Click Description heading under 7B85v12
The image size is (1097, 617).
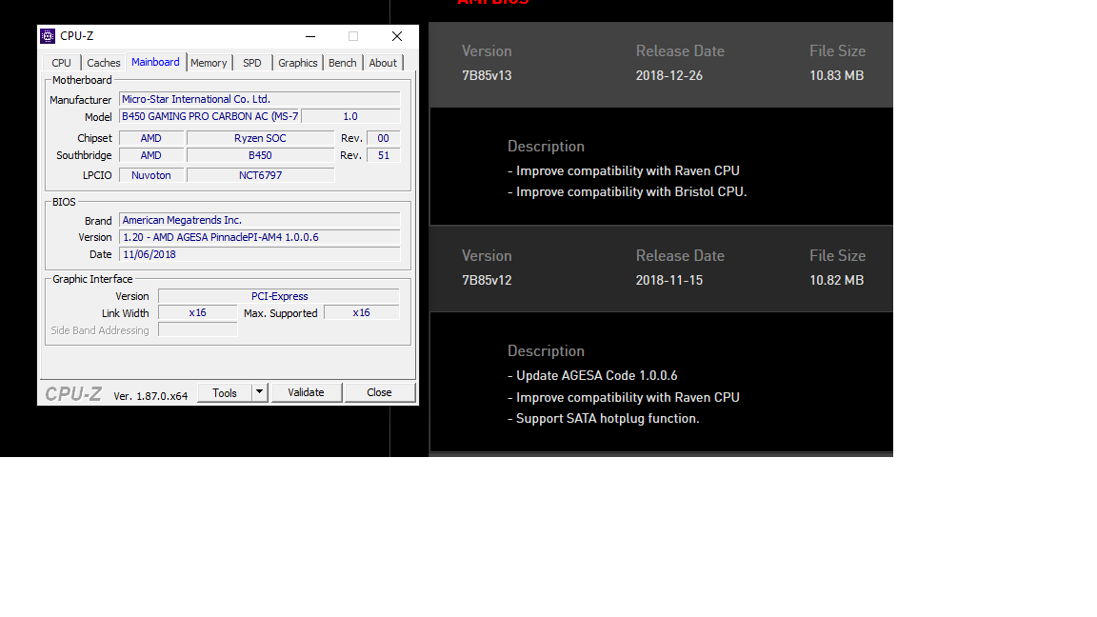point(546,351)
